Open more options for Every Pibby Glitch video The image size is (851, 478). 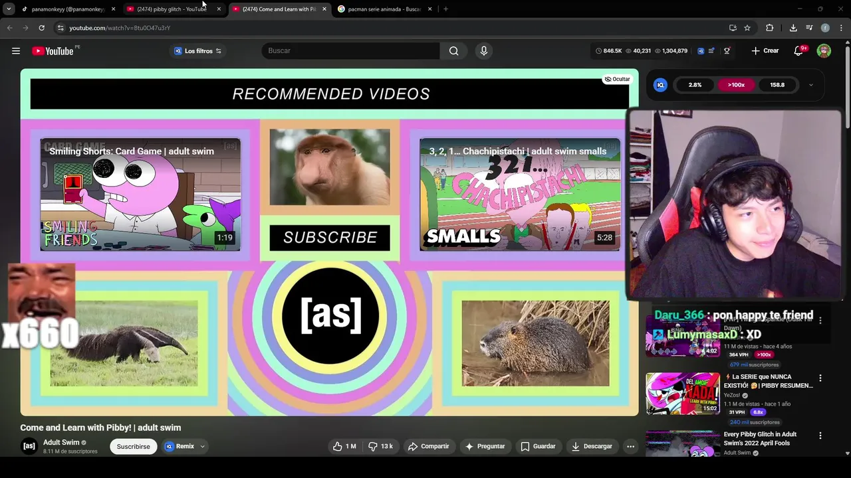tap(820, 436)
